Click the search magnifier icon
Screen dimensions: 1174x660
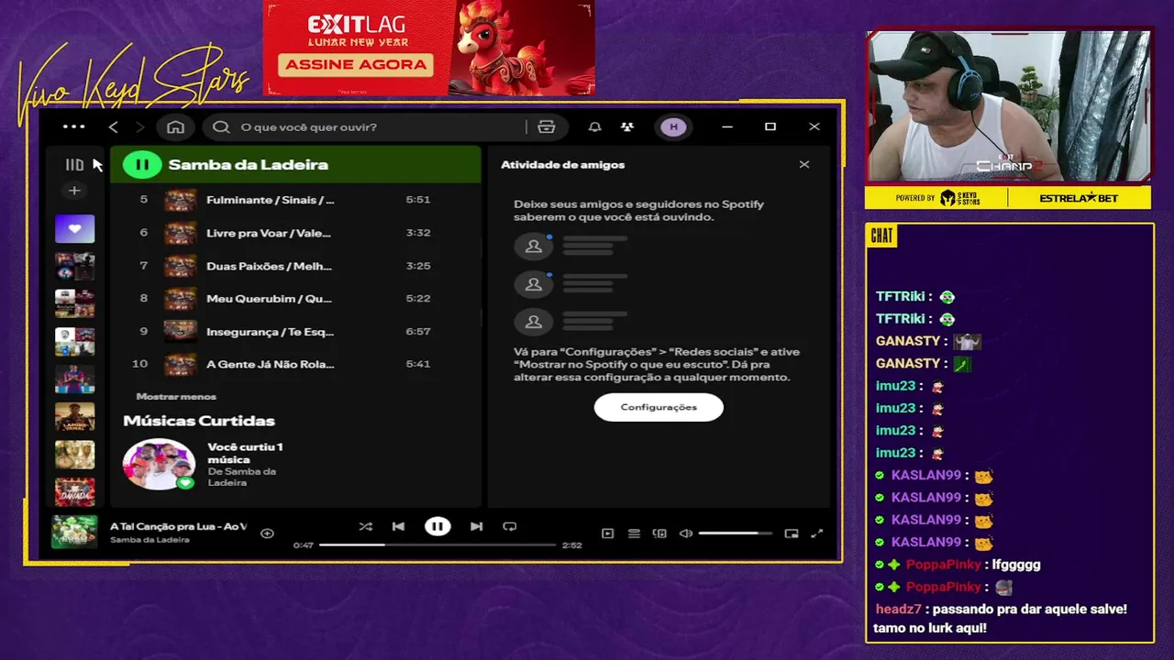tap(221, 126)
